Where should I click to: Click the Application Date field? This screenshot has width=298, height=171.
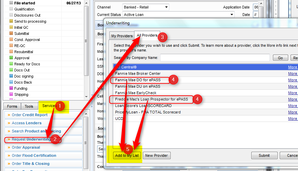256,7
